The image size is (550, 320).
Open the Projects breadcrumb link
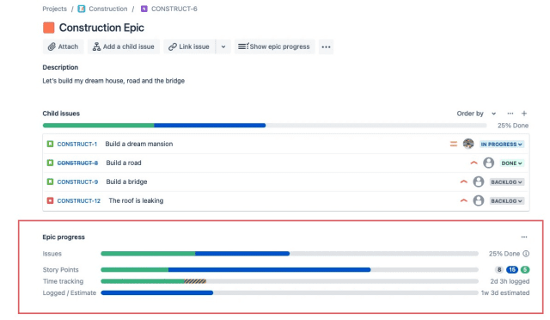click(54, 9)
